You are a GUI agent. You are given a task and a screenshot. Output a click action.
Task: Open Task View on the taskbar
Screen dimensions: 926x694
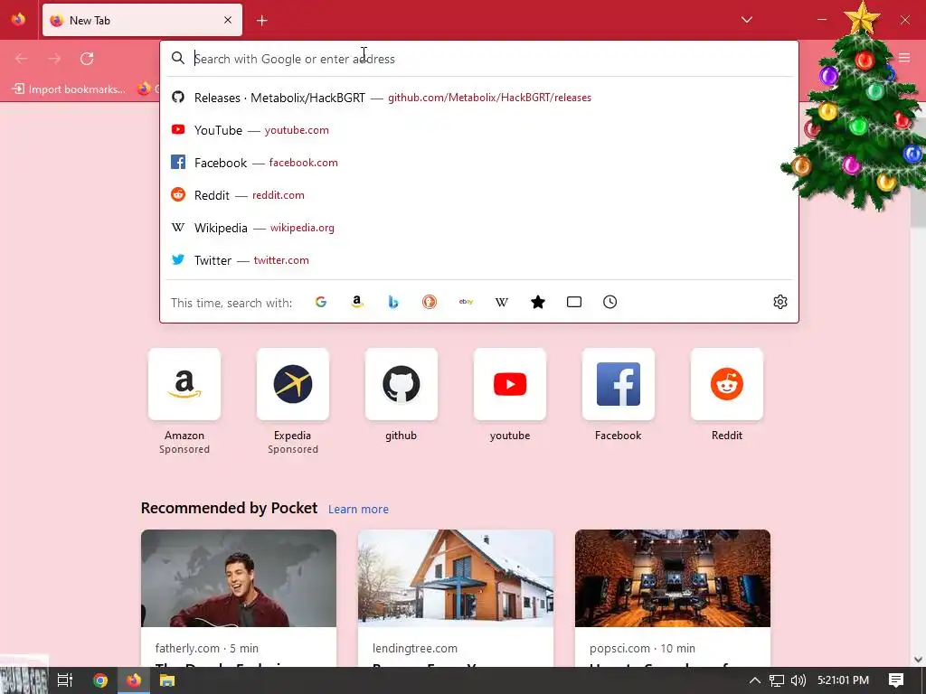pyautogui.click(x=65, y=680)
